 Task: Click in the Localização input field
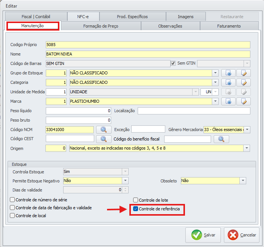194,111
